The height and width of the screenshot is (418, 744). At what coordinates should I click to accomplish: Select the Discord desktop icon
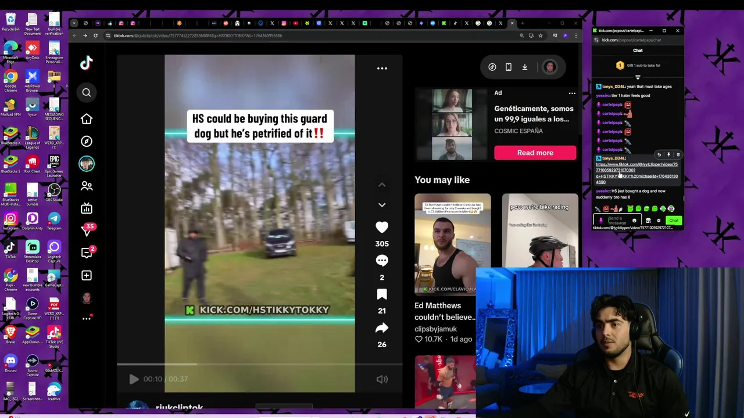click(x=10, y=365)
